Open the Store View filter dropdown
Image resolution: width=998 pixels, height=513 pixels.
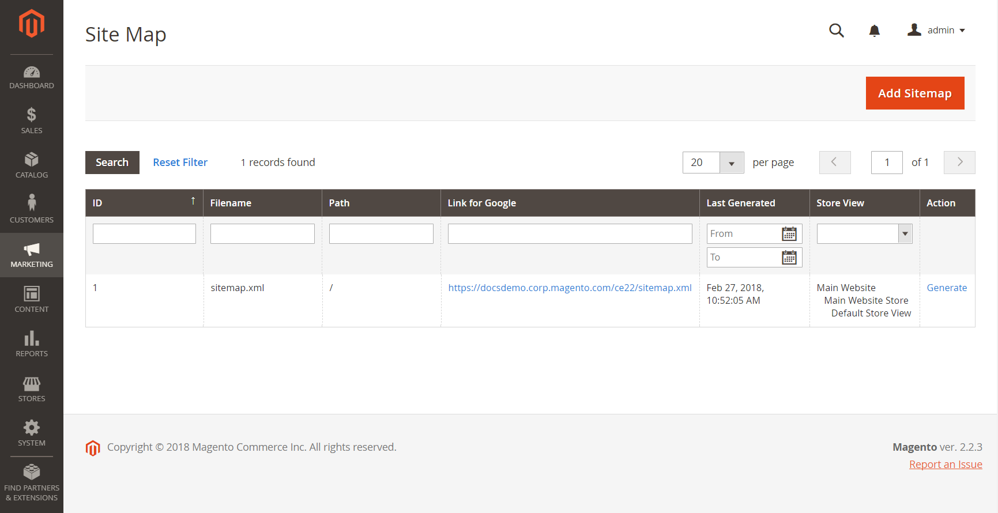coord(865,233)
